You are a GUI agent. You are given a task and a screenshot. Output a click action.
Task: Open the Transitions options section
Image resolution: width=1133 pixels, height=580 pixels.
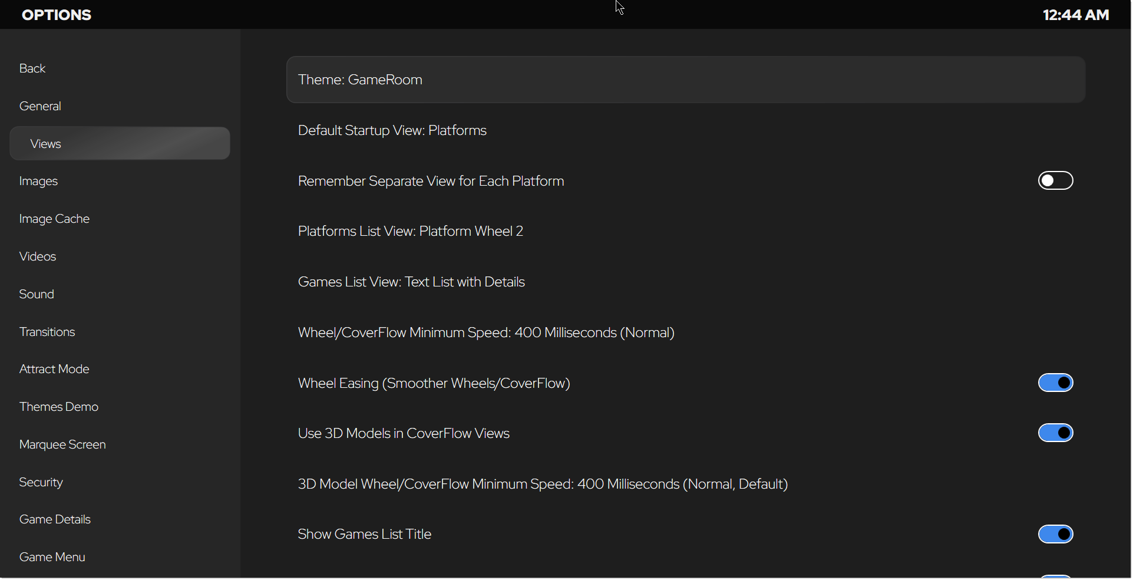pos(47,332)
